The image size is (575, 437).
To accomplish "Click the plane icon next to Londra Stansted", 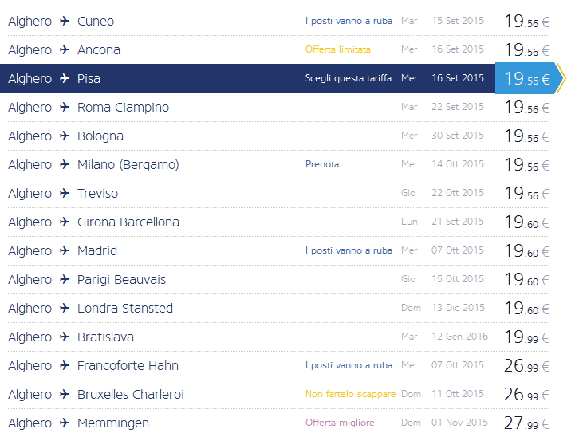I will 65,309.
